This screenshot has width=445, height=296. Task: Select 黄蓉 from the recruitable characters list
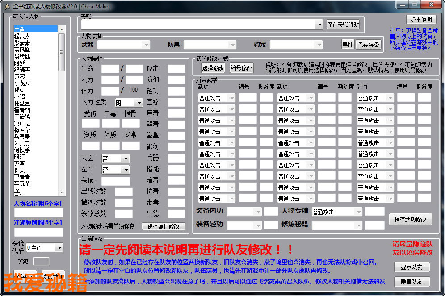point(20,76)
